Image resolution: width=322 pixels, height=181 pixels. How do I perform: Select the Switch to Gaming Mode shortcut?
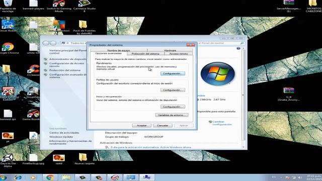pos(59,6)
